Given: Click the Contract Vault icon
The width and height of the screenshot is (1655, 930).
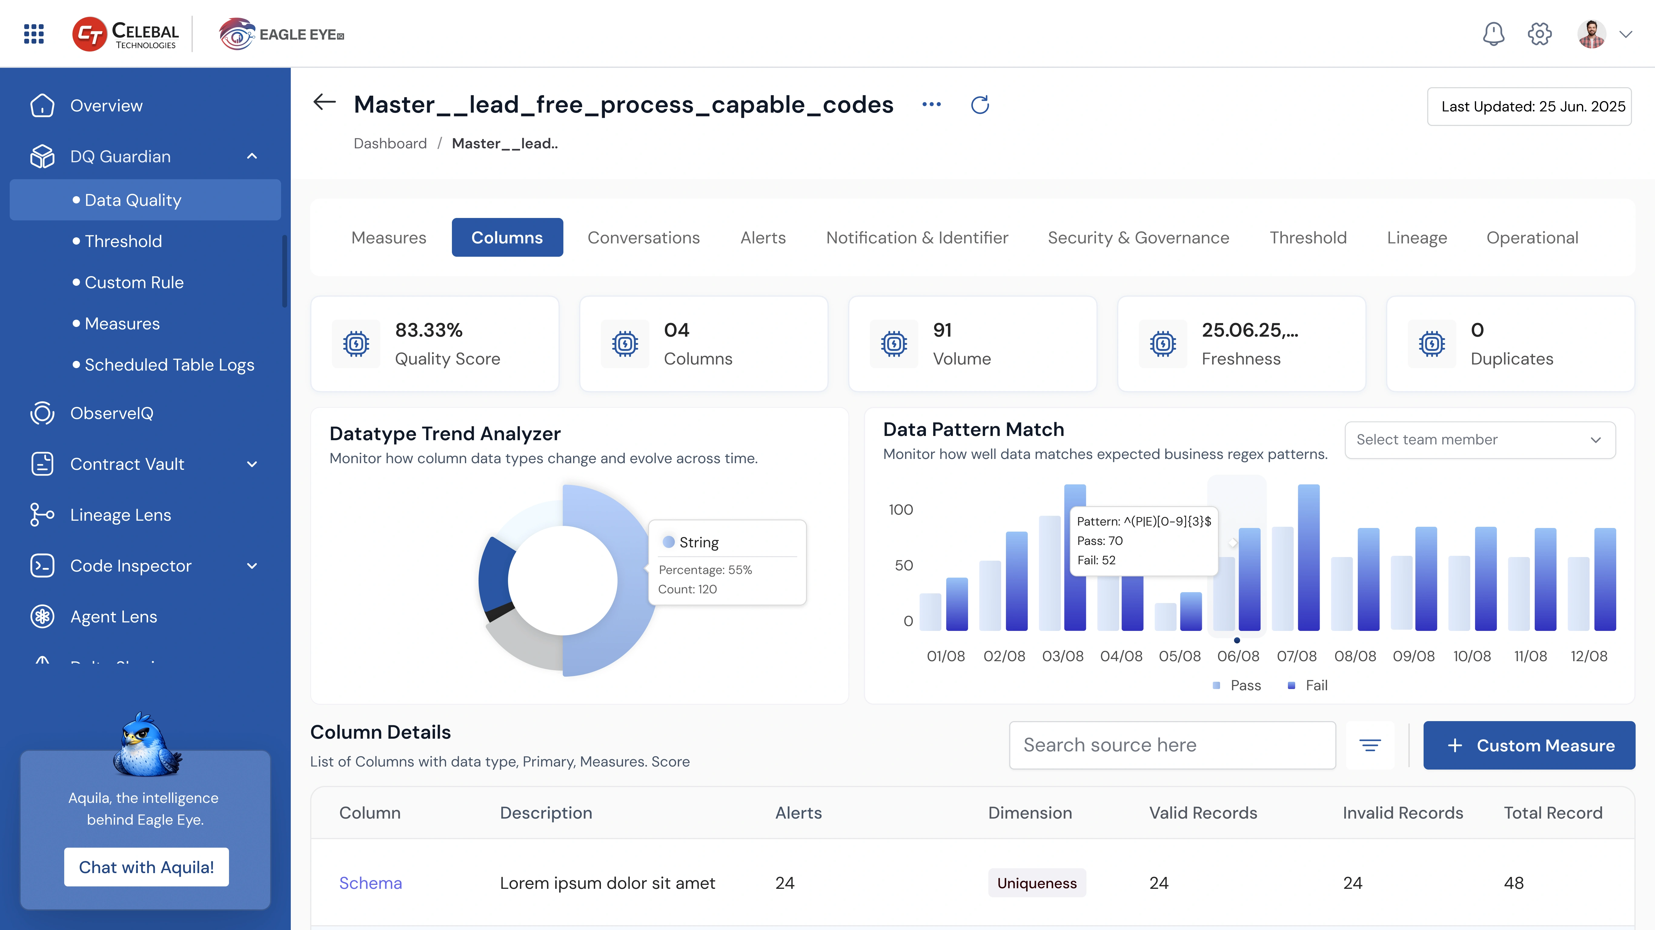Looking at the screenshot, I should tap(42, 464).
